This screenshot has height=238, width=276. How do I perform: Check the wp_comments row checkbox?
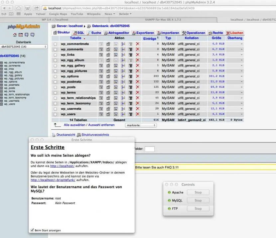[x=55, y=50]
